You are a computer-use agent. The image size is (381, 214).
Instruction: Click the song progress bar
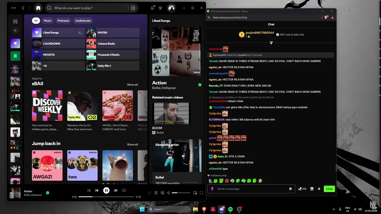coord(106,197)
